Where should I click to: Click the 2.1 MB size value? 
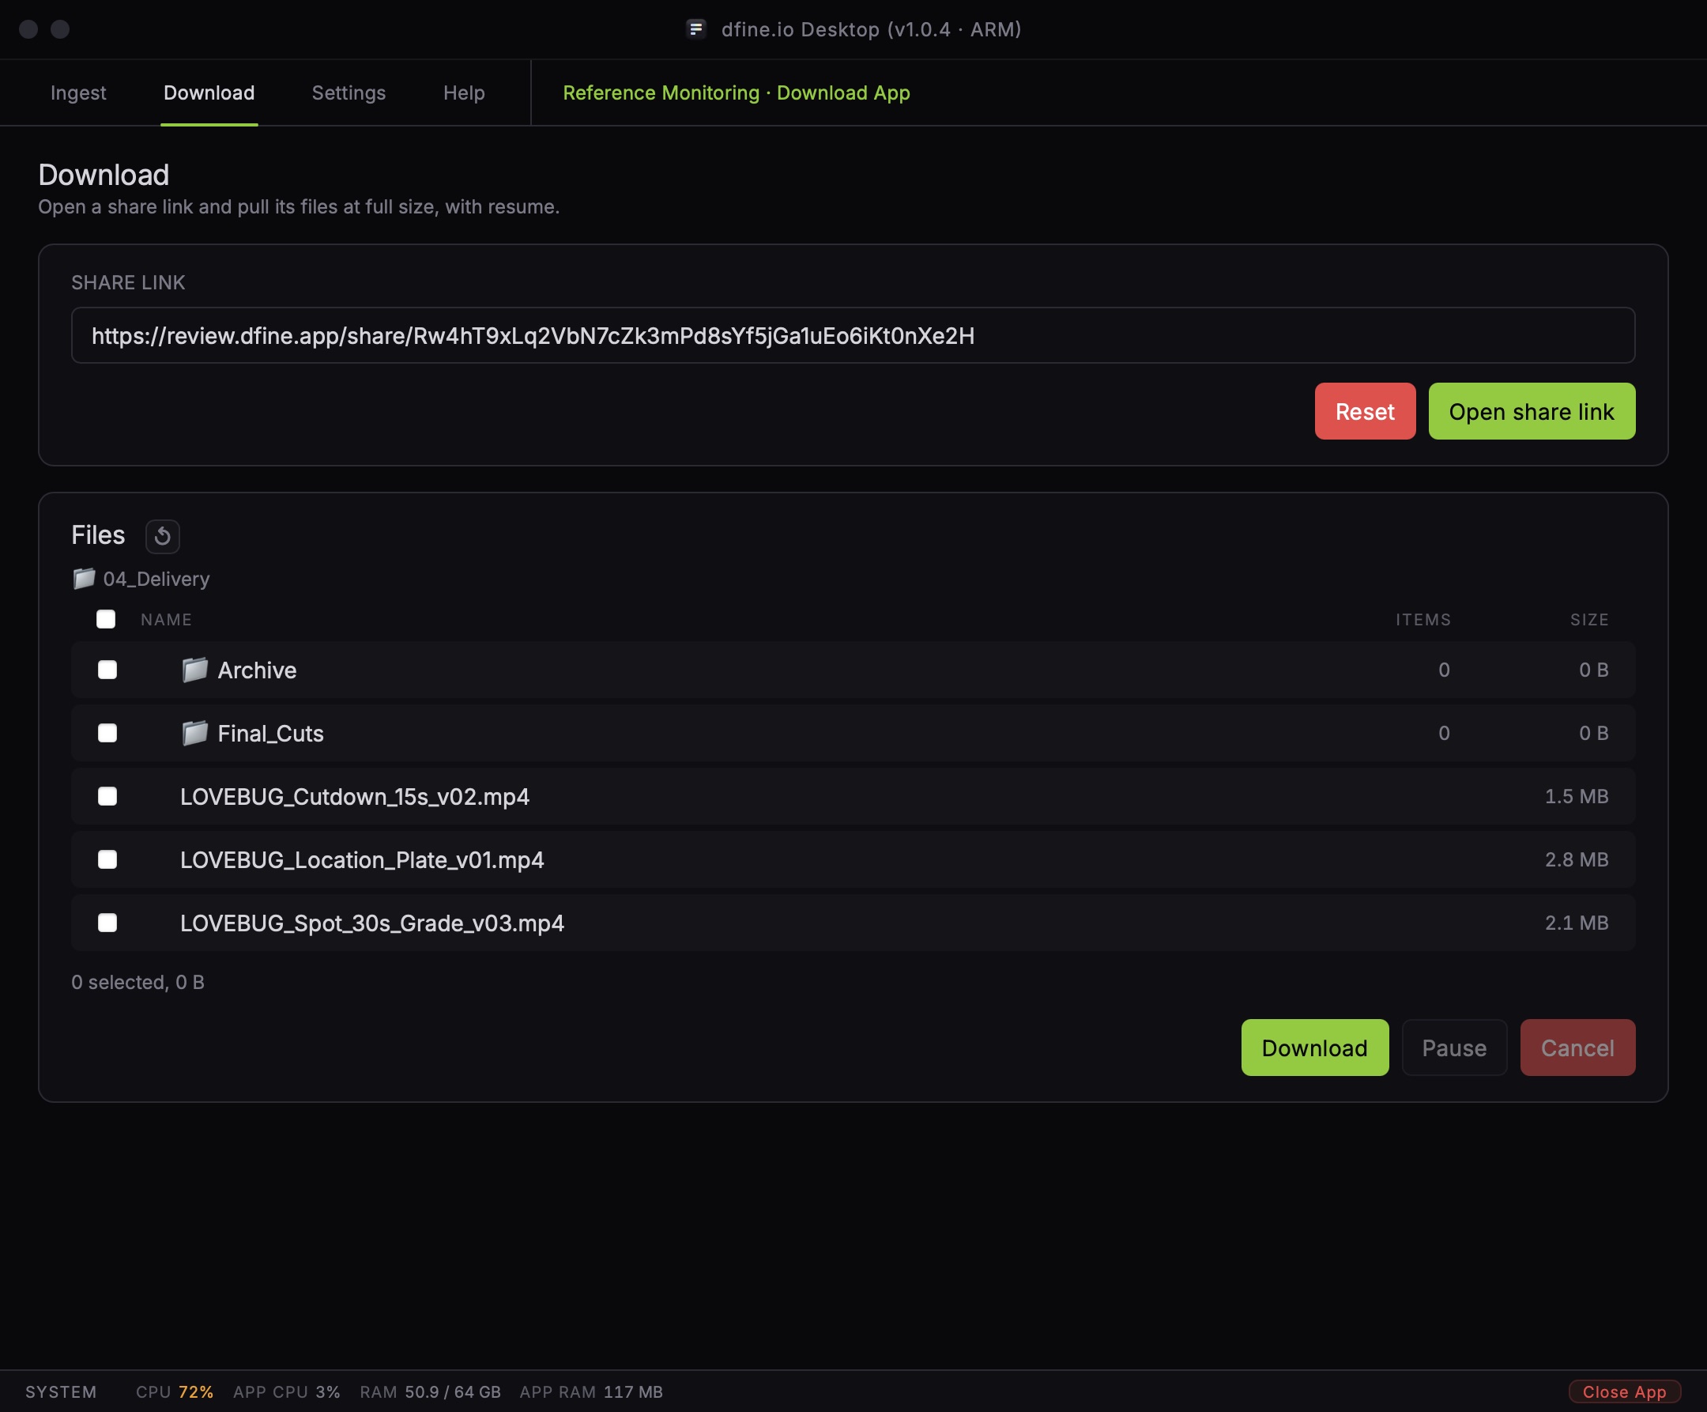click(x=1576, y=923)
